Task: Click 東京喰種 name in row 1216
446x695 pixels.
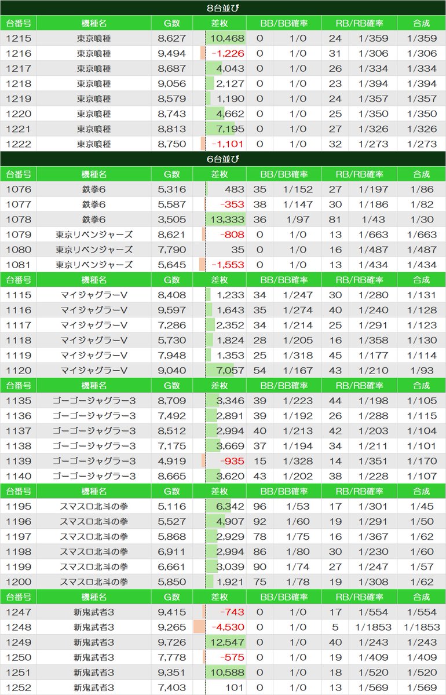Action: click(x=94, y=53)
